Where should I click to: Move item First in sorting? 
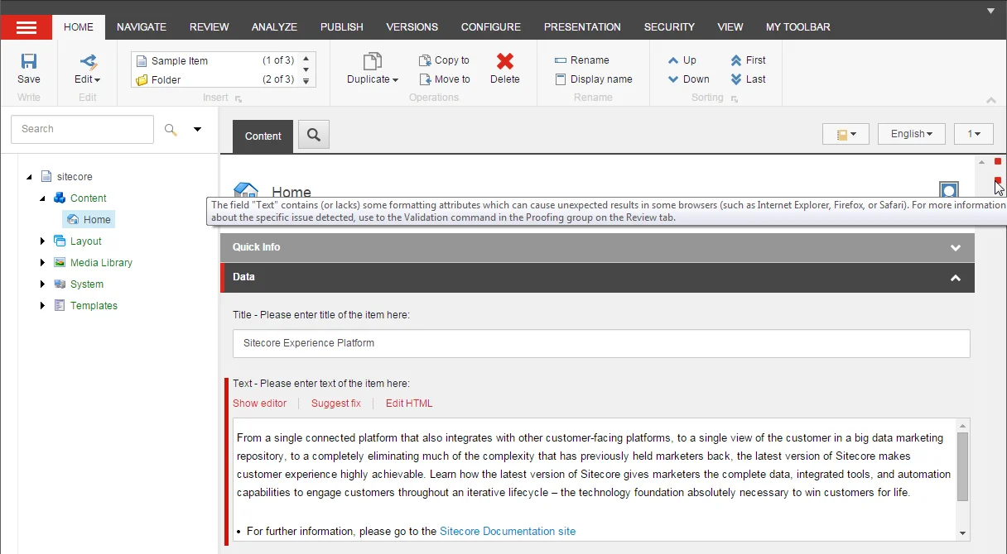tap(748, 60)
